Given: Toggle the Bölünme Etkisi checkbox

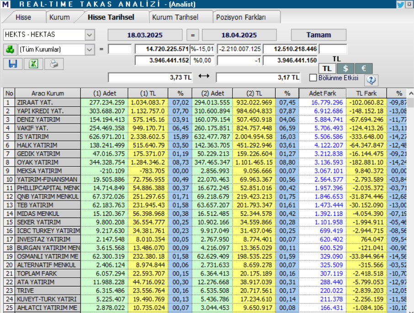Looking at the screenshot, I should (313, 78).
